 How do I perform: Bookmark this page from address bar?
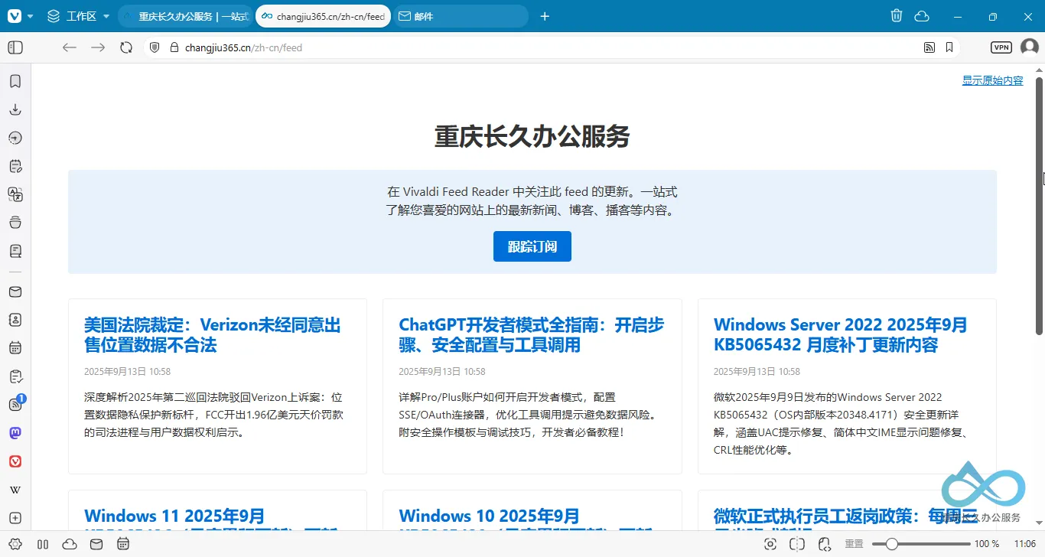949,47
